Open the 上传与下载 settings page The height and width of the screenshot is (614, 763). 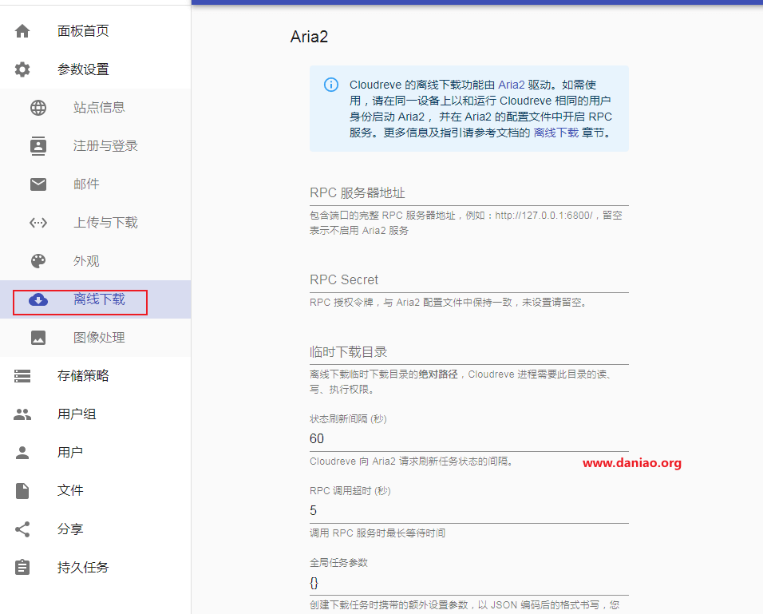pos(105,223)
